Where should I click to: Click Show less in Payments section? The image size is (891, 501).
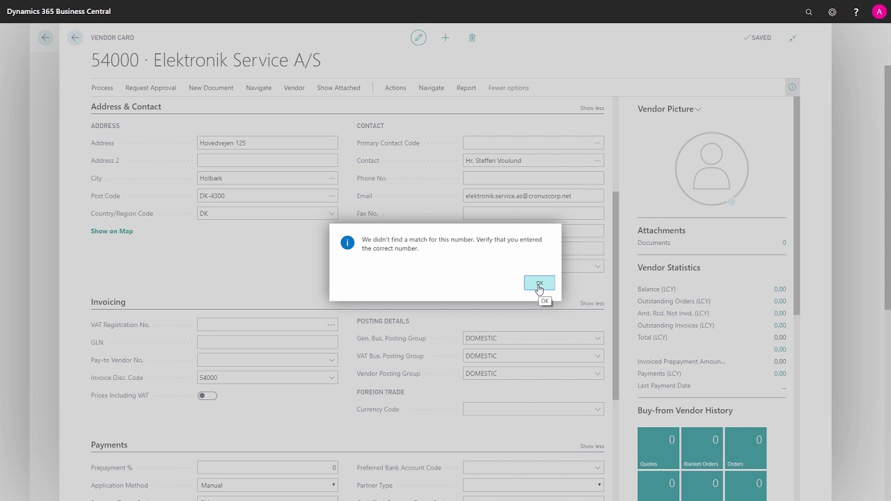click(x=592, y=446)
